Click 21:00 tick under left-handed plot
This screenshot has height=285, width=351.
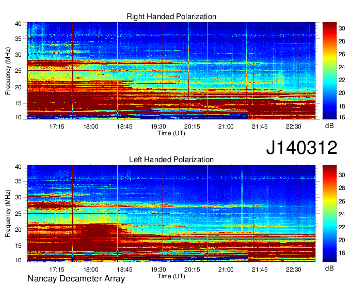point(226,270)
